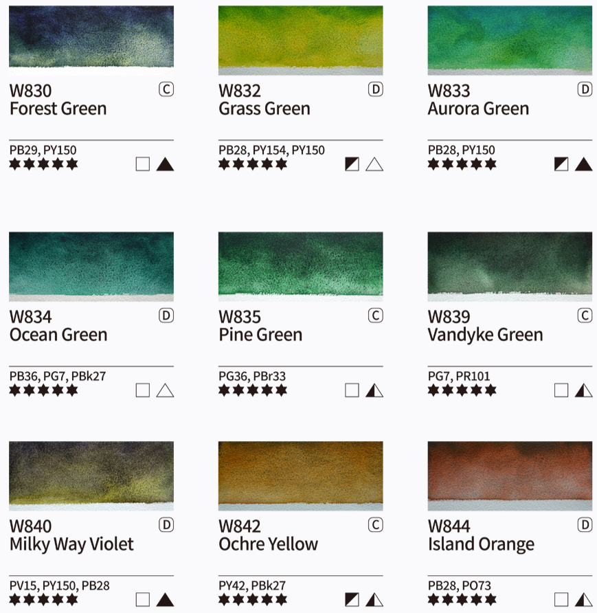597x613 pixels.
Task: Click the PB28, PY154, PY150 pigment text
Action: pos(271,150)
